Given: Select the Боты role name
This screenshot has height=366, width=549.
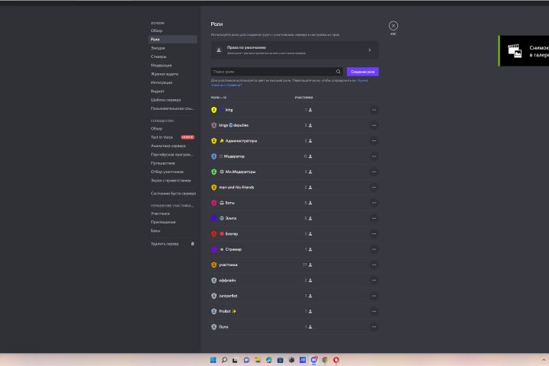Looking at the screenshot, I should [230, 203].
